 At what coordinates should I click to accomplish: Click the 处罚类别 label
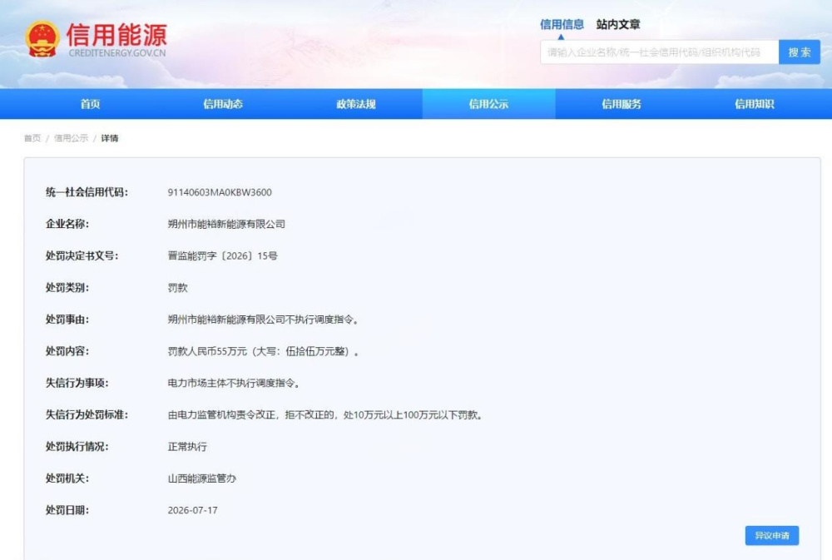click(67, 288)
